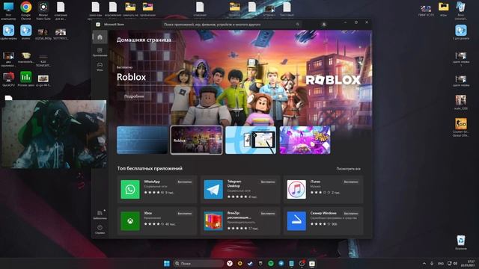Click the Microsoft Store search field
The width and height of the screenshot is (479, 269).
(x=231, y=25)
